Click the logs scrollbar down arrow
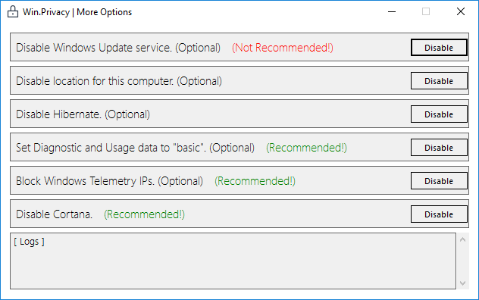The height and width of the screenshot is (300, 479). coord(462,283)
